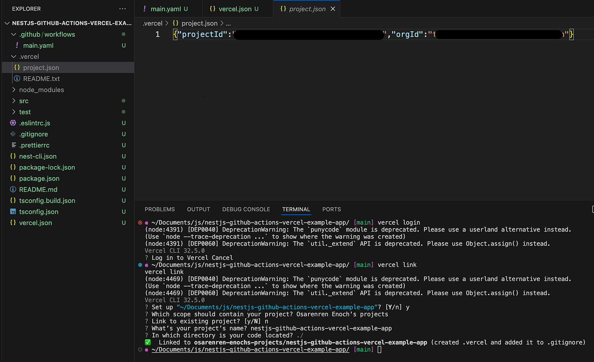Click the EXPLORER sidebar title
594x362 pixels.
coord(26,8)
